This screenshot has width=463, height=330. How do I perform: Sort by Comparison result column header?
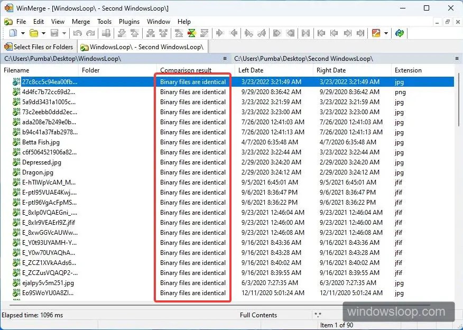pos(186,70)
